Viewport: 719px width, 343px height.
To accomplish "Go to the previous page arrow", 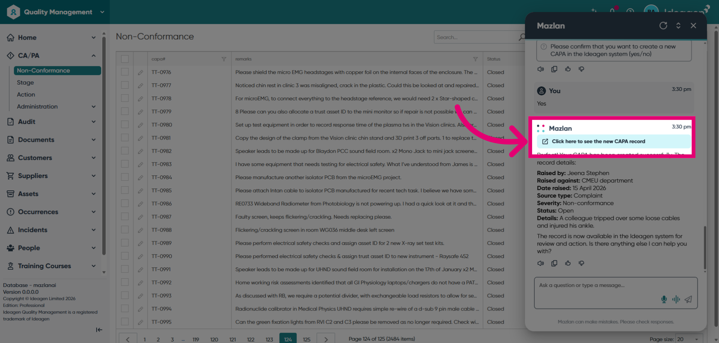I will 128,339.
